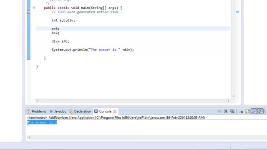Click the System.out.println statement
Image resolution: width=267 pixels, height=150 pixels.
click(93, 50)
